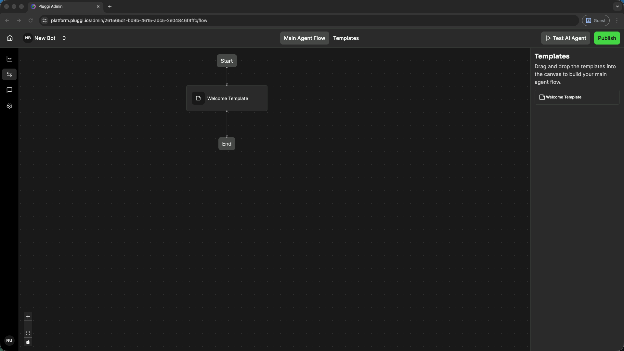Fit the flow view to screen
624x351 pixels.
[x=28, y=333]
